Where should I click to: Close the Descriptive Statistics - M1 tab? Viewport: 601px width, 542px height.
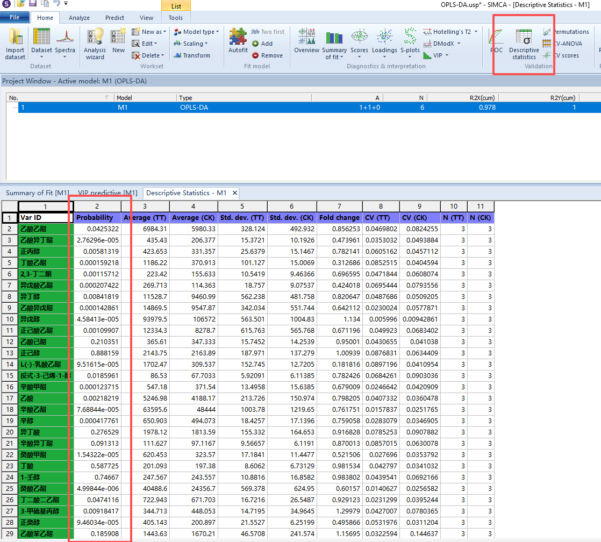(x=234, y=192)
